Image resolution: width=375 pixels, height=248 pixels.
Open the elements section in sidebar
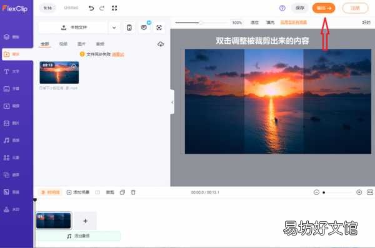pyautogui.click(x=11, y=157)
